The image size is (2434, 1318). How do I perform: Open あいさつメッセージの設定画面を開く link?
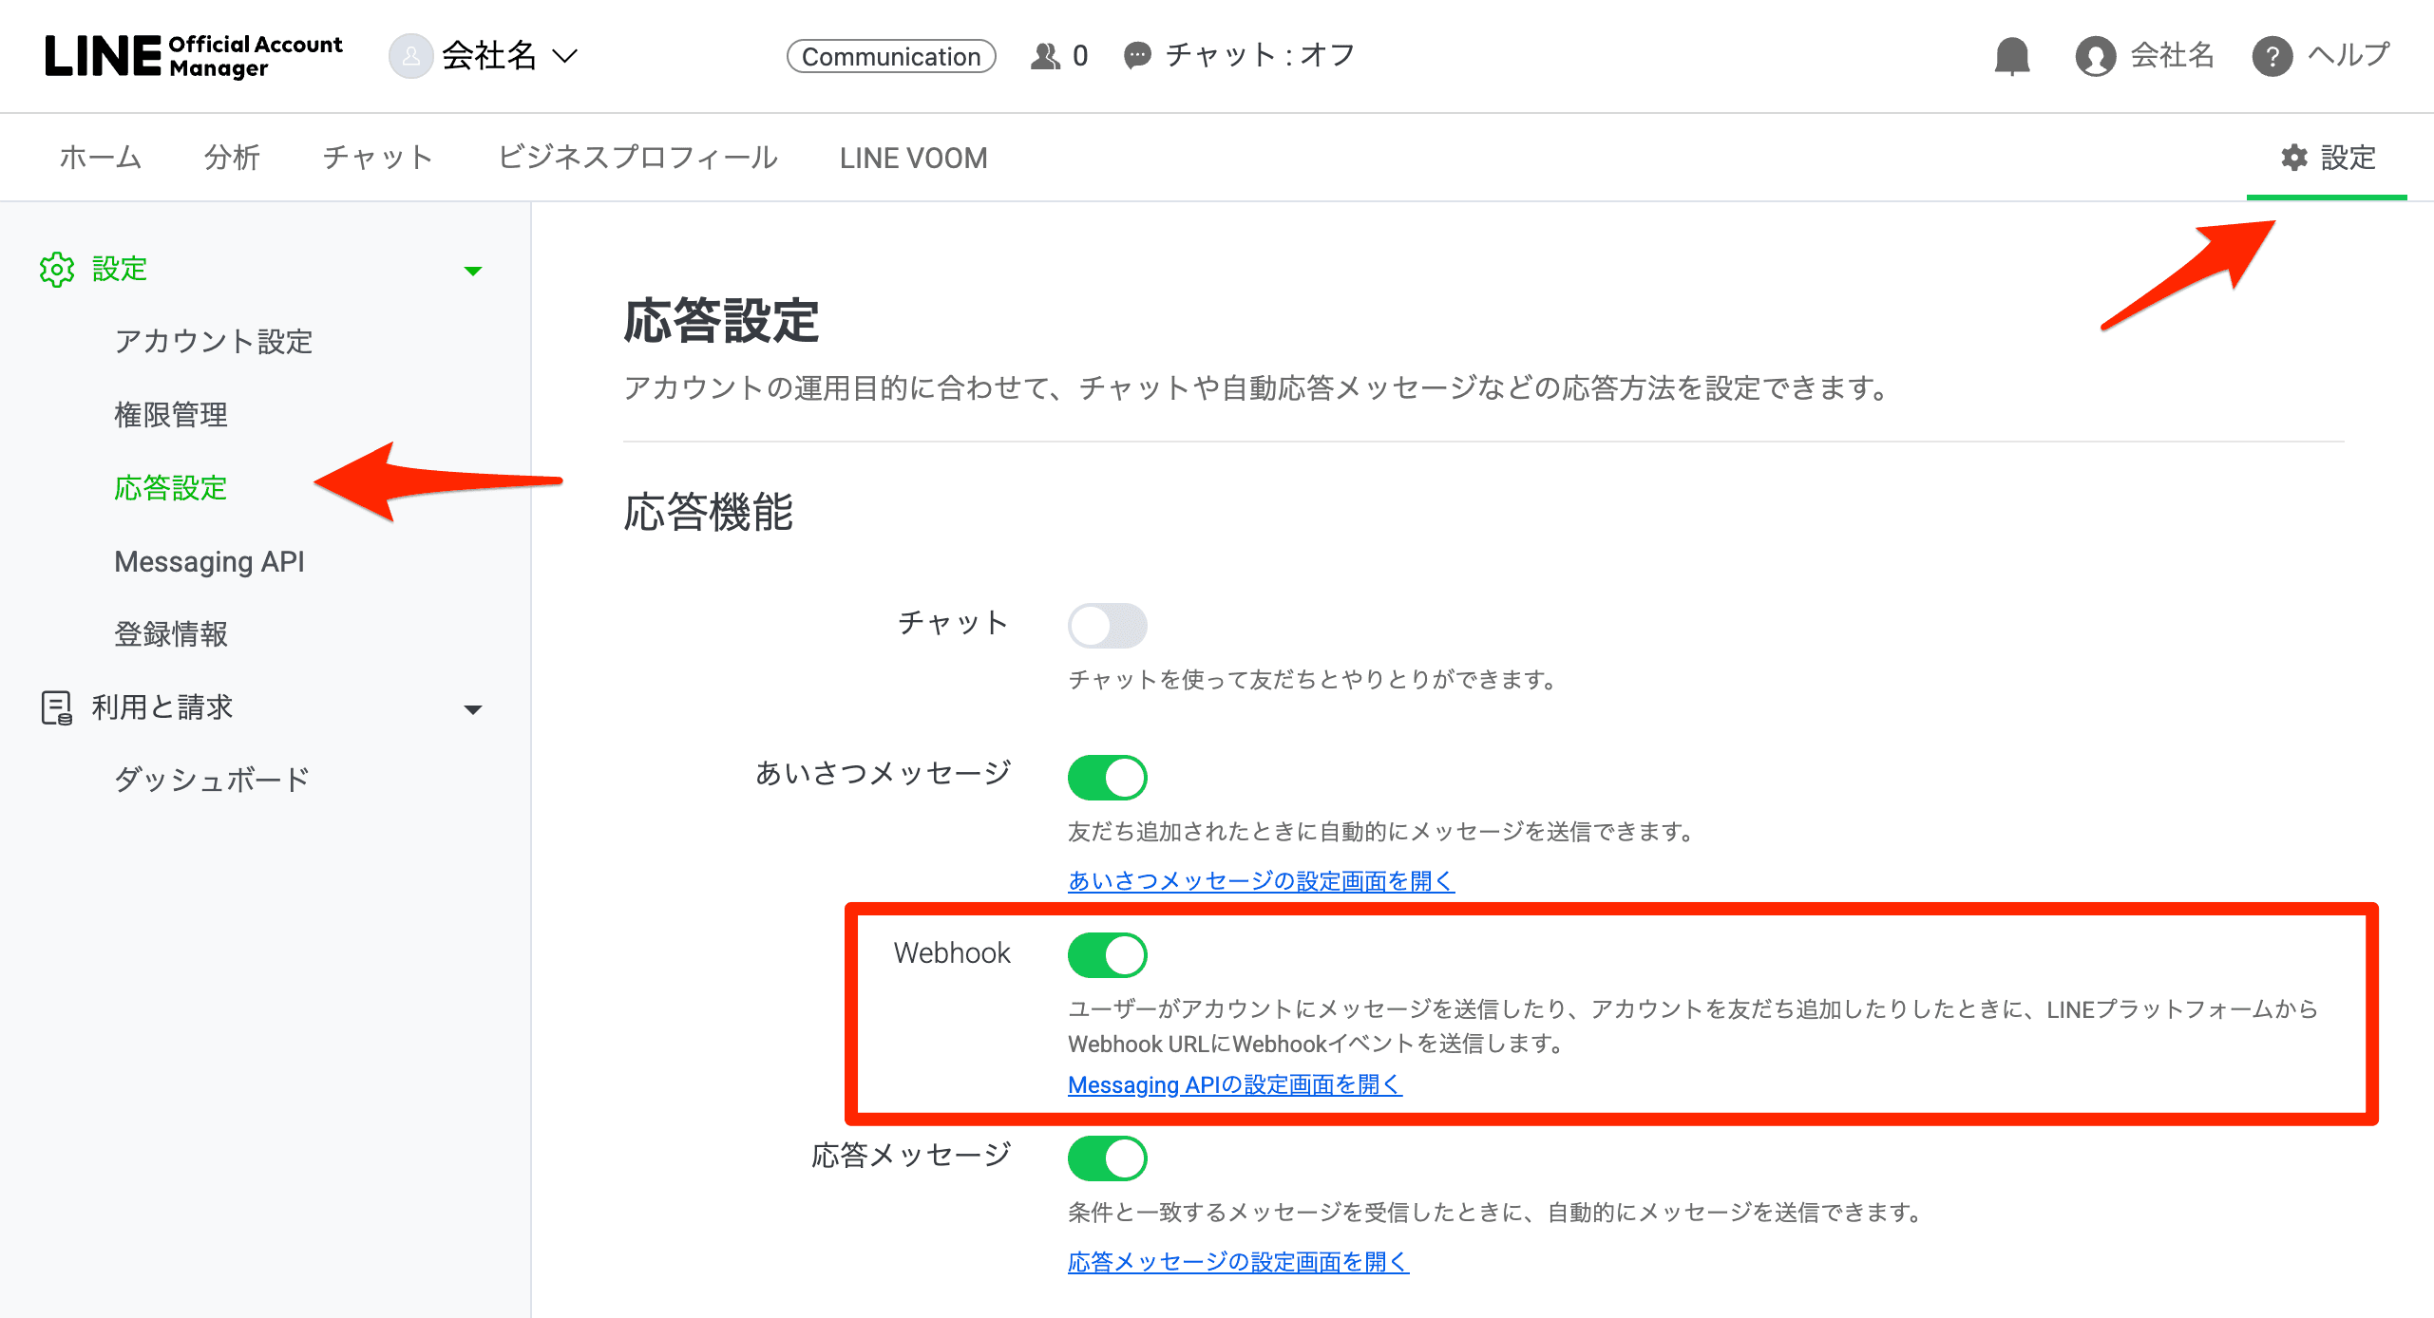coord(1262,881)
